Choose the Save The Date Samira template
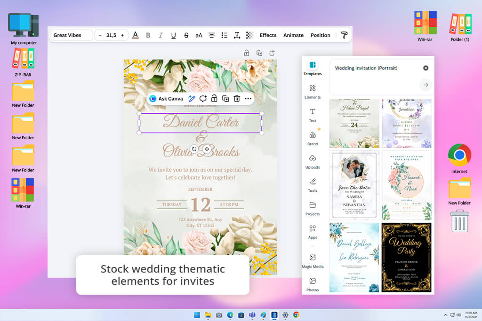This screenshot has height=321, width=482. (354, 185)
